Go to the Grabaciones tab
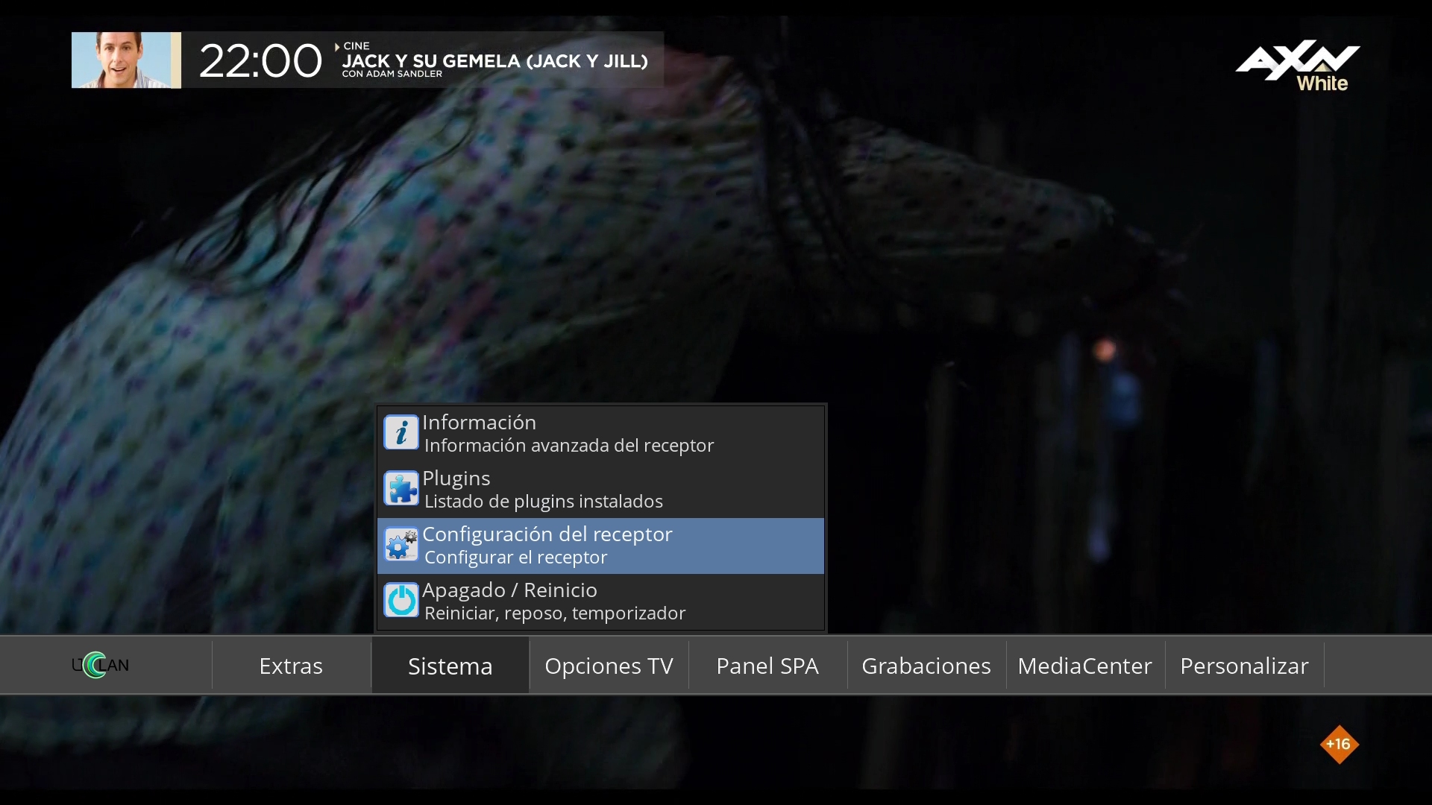Viewport: 1432px width, 805px height. pyautogui.click(x=926, y=666)
